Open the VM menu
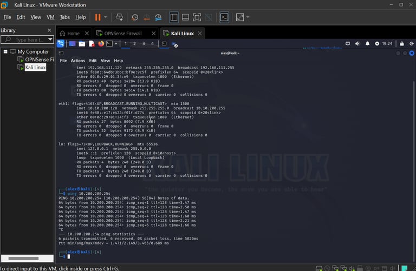 (x=50, y=17)
